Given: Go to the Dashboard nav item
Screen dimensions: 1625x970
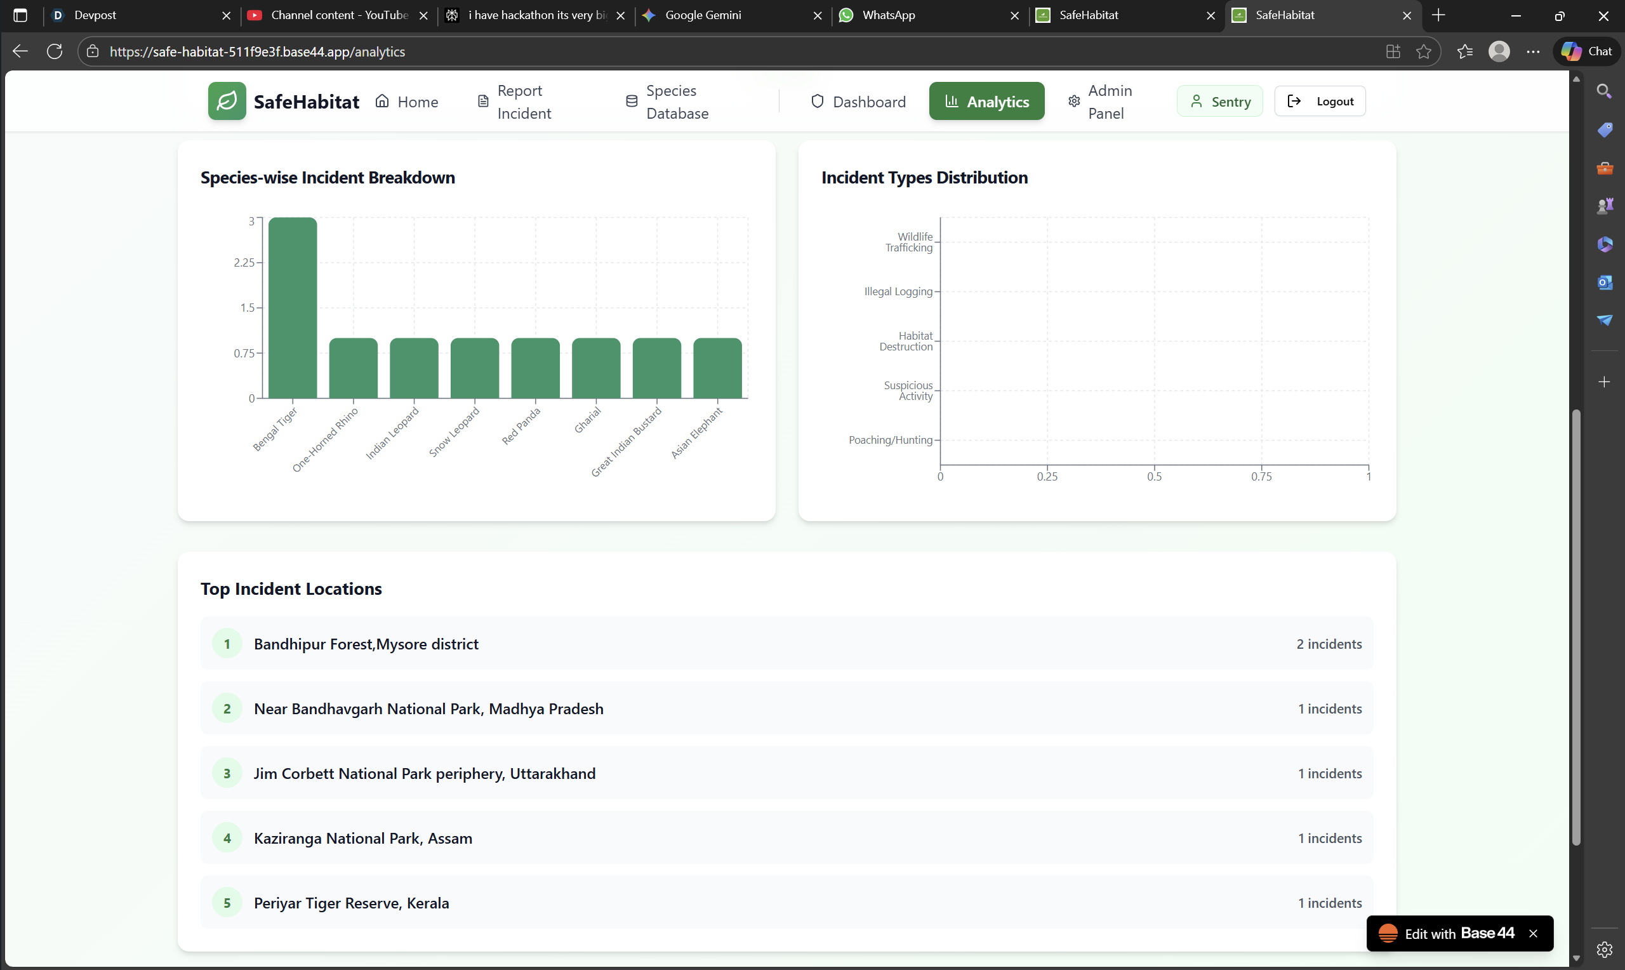Looking at the screenshot, I should coord(858,102).
